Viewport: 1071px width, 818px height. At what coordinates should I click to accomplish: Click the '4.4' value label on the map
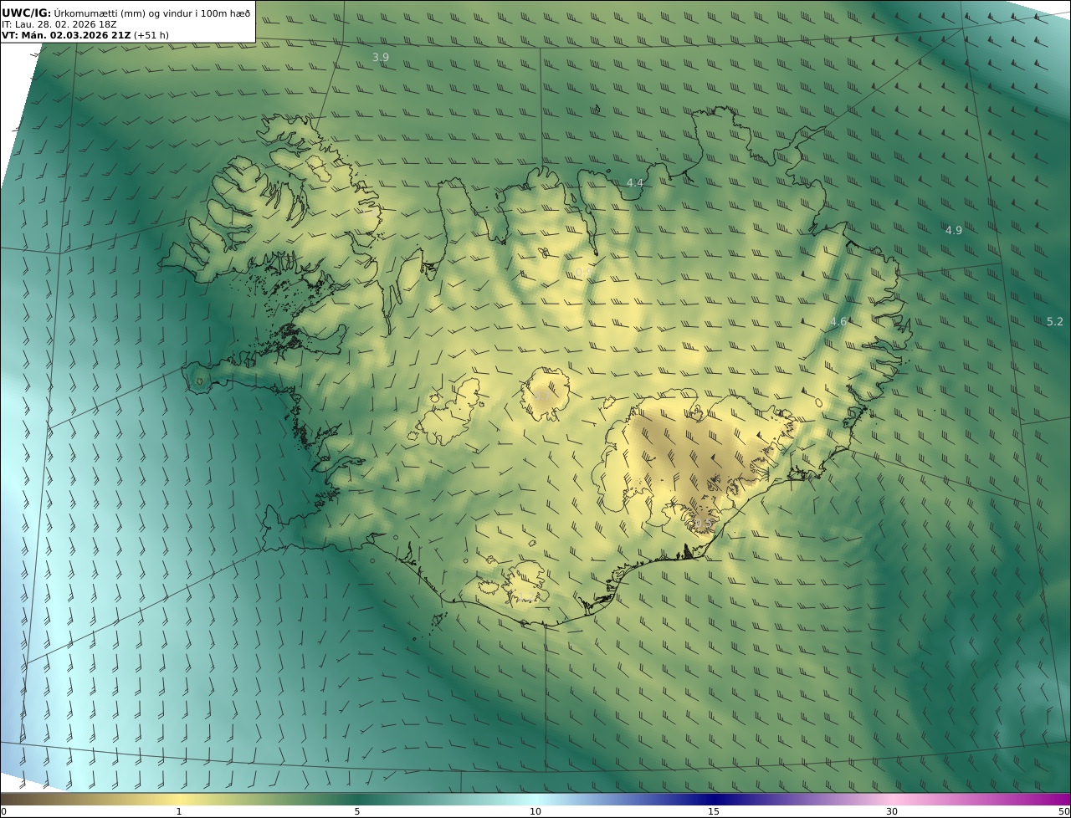pyautogui.click(x=635, y=182)
